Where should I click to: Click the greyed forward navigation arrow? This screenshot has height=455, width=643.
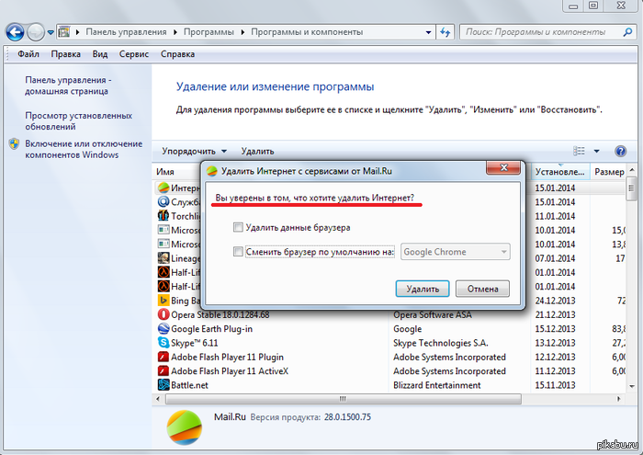pyautogui.click(x=36, y=32)
